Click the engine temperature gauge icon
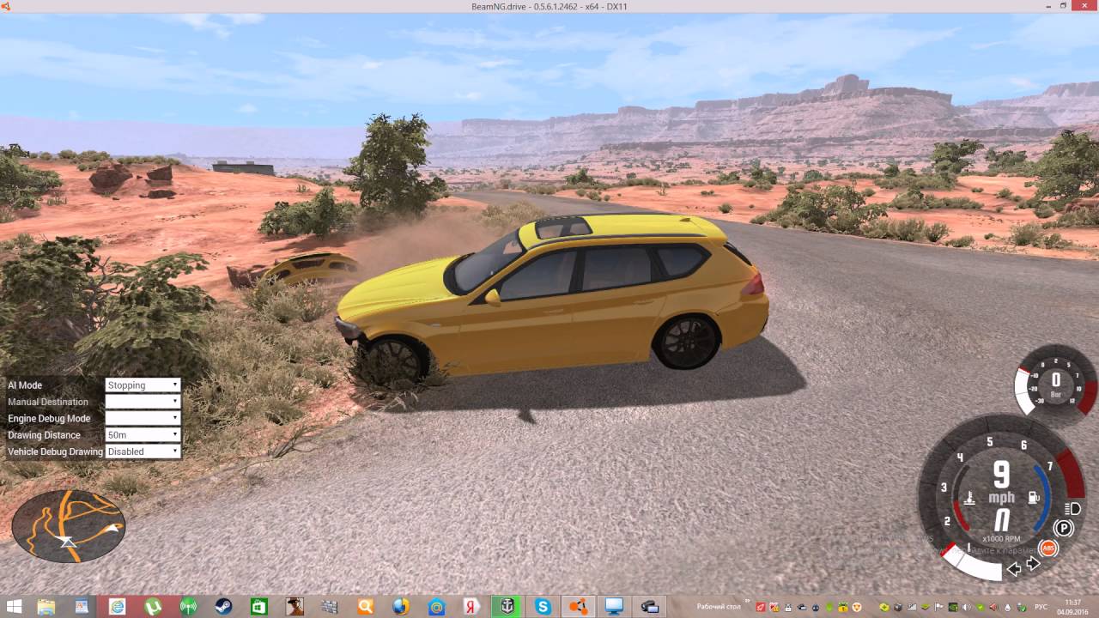This screenshot has width=1099, height=618. pos(969,498)
